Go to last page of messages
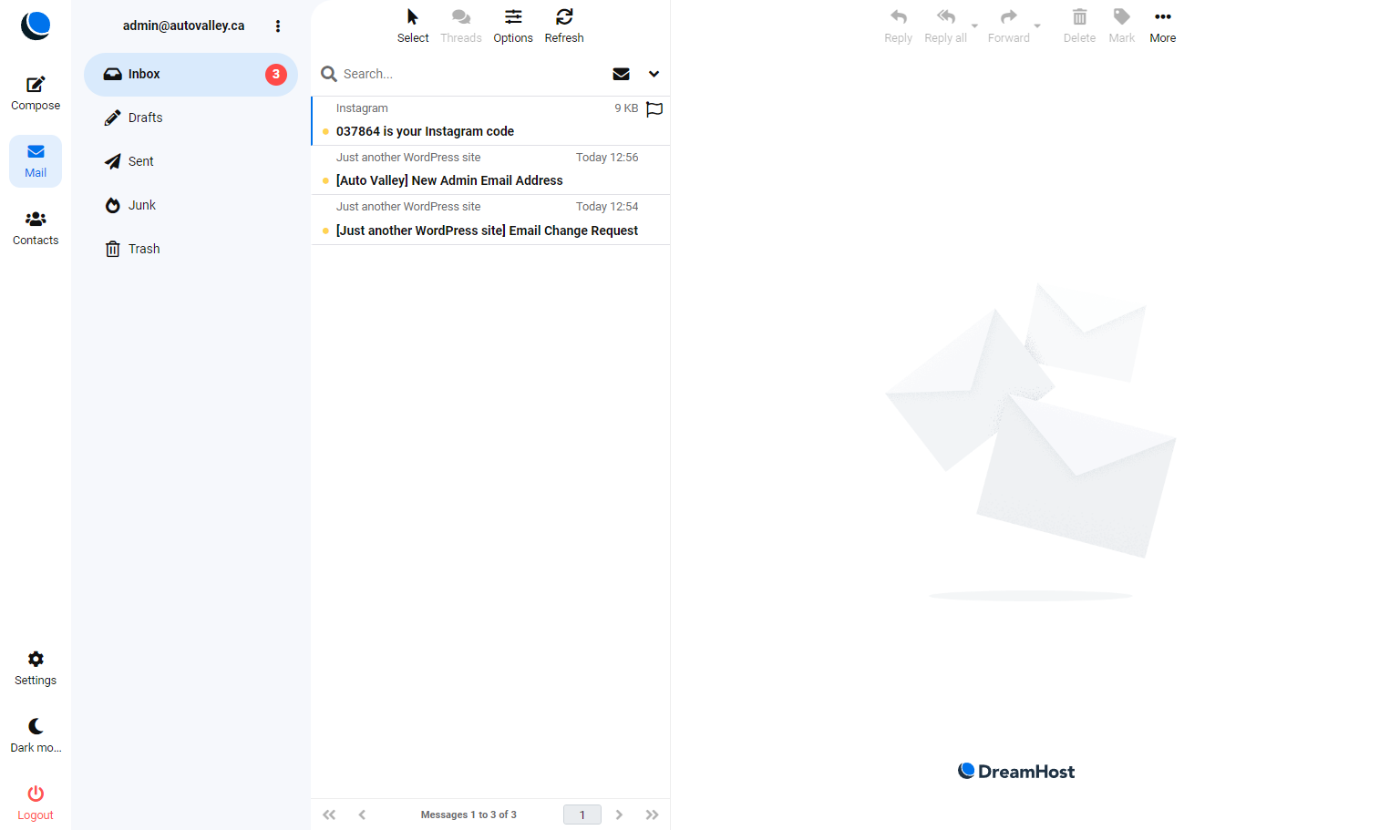This screenshot has width=1390, height=830. pos(652,815)
